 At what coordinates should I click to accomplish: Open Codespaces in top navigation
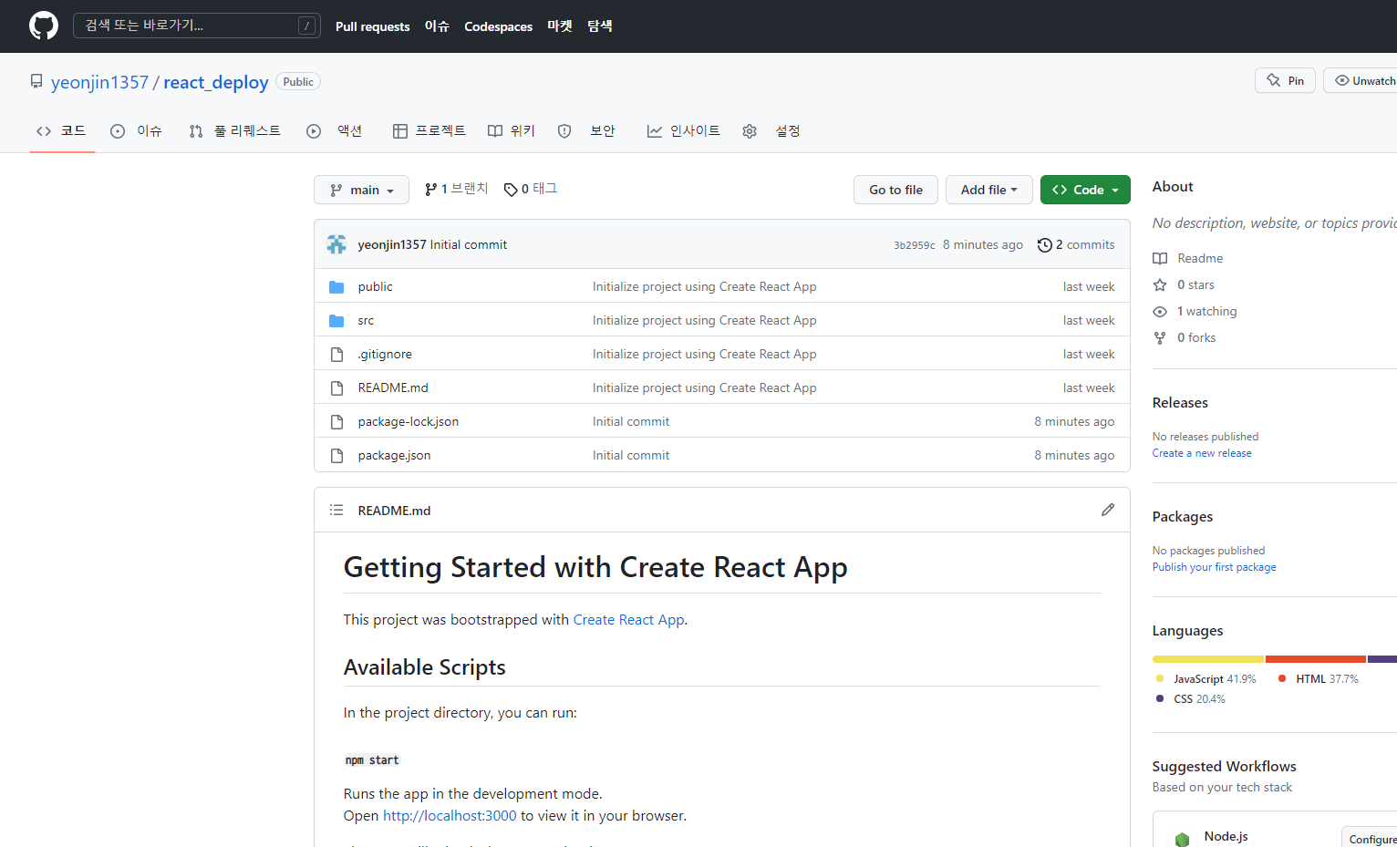pos(498,26)
